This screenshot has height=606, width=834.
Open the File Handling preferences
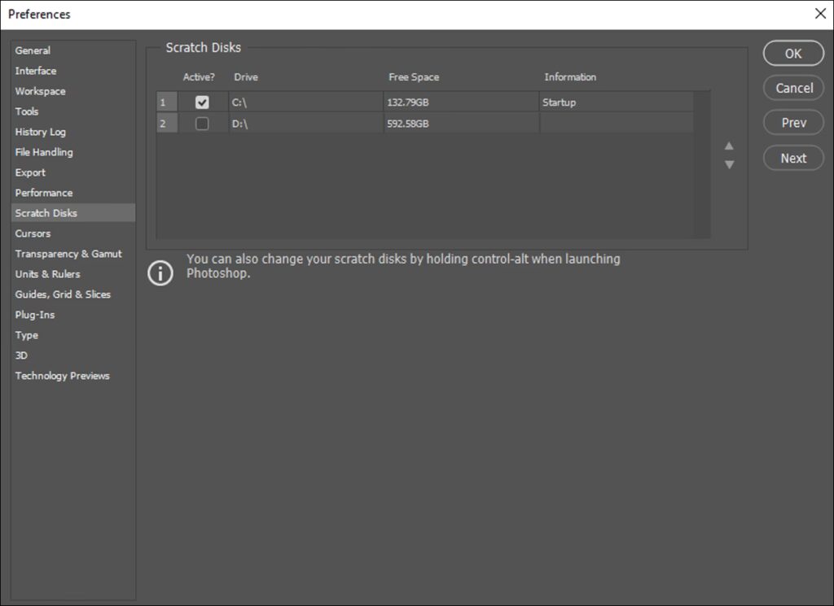[44, 152]
